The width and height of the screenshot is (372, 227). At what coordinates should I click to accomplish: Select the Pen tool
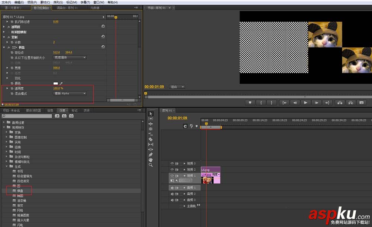151,155
